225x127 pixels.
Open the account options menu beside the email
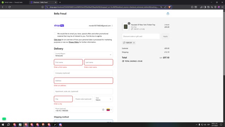tap(112, 26)
